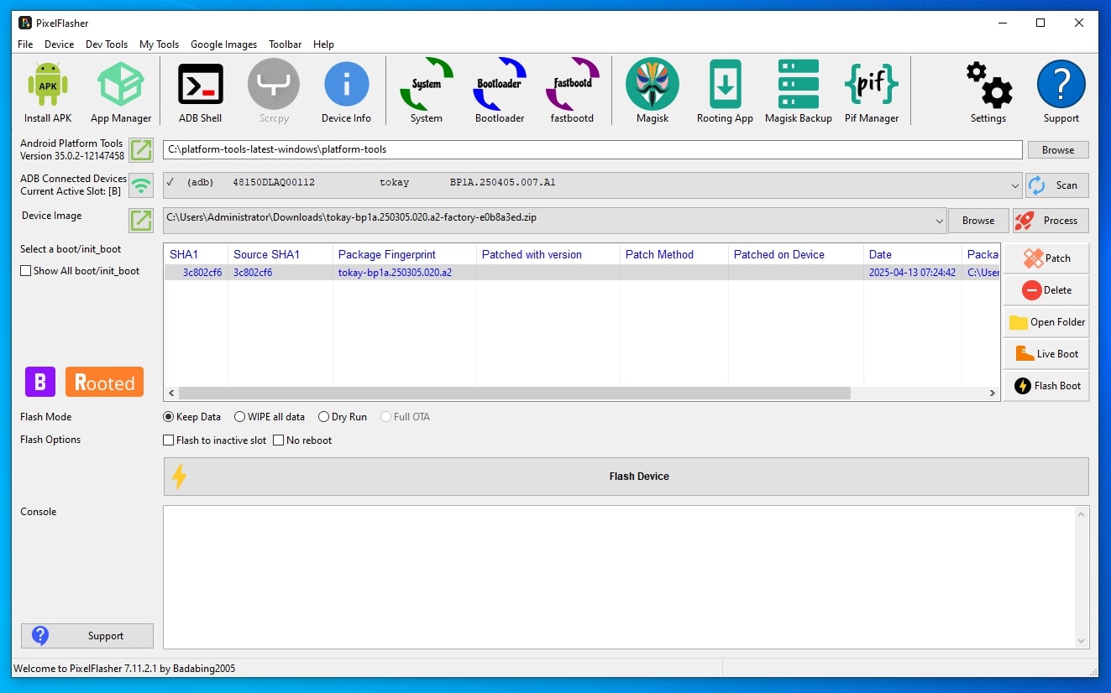This screenshot has height=693, width=1111.
Task: Open the Device menu
Action: pos(60,44)
